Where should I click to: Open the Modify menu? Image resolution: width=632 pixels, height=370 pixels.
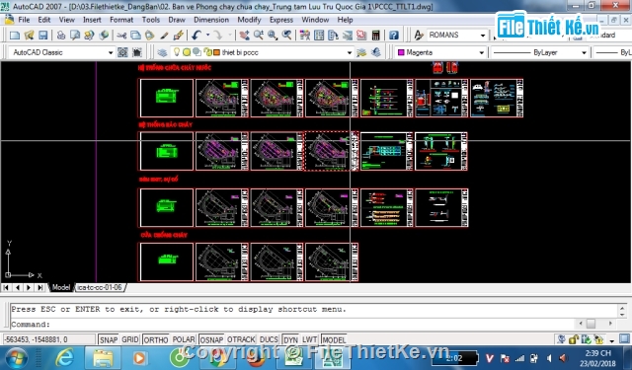tap(249, 20)
